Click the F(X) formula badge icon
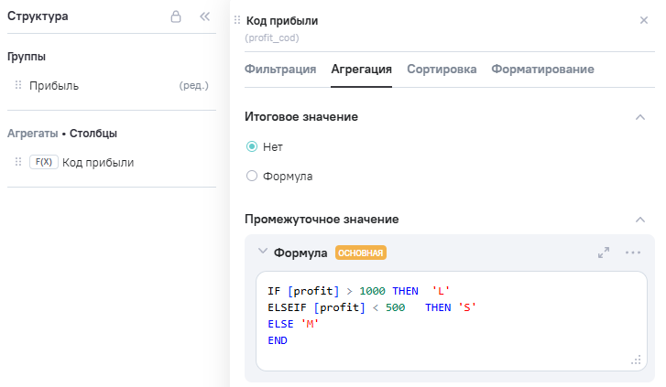 (43, 162)
